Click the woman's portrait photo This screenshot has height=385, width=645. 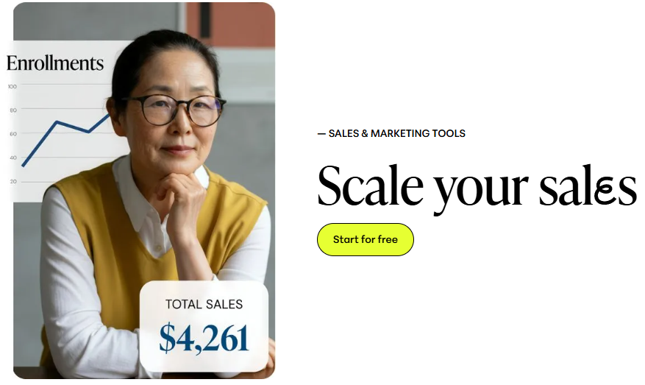point(144,191)
